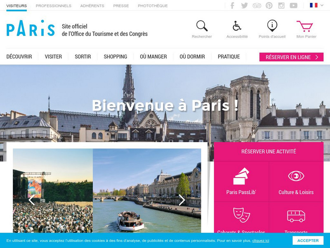
Task: Open the Instagram social icon
Action: click(x=281, y=5)
